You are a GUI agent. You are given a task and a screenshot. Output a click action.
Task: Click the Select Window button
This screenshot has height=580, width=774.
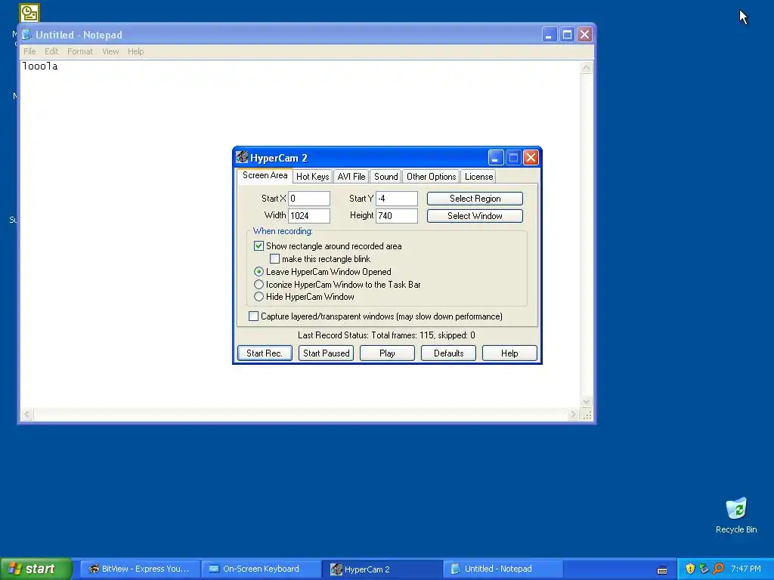[475, 216]
